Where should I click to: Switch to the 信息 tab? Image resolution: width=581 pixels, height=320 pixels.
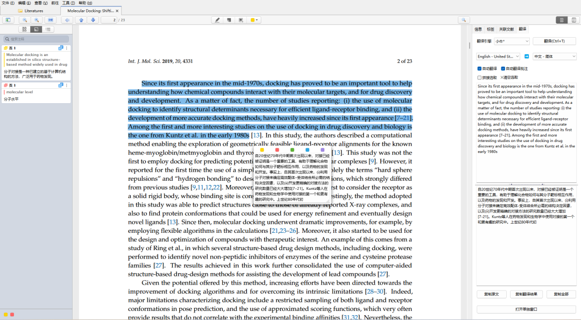[478, 29]
